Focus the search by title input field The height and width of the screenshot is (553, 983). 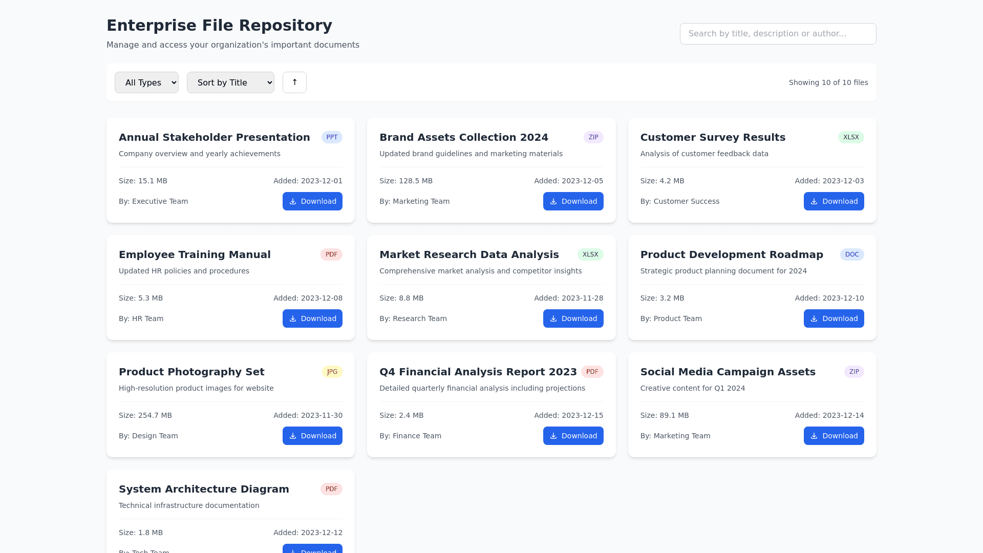click(778, 34)
